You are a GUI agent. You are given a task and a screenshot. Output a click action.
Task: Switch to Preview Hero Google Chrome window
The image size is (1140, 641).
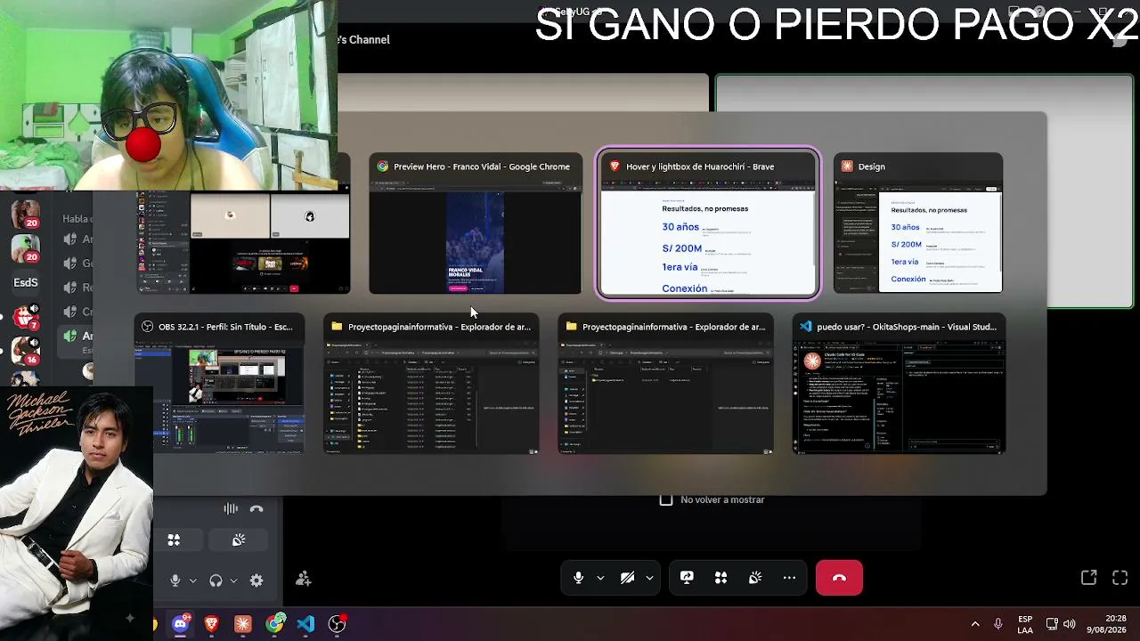(x=476, y=223)
